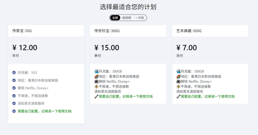The width and height of the screenshot is (258, 135).
Task: Open the 传世珍宝-300G plan title
Action: 107,31
